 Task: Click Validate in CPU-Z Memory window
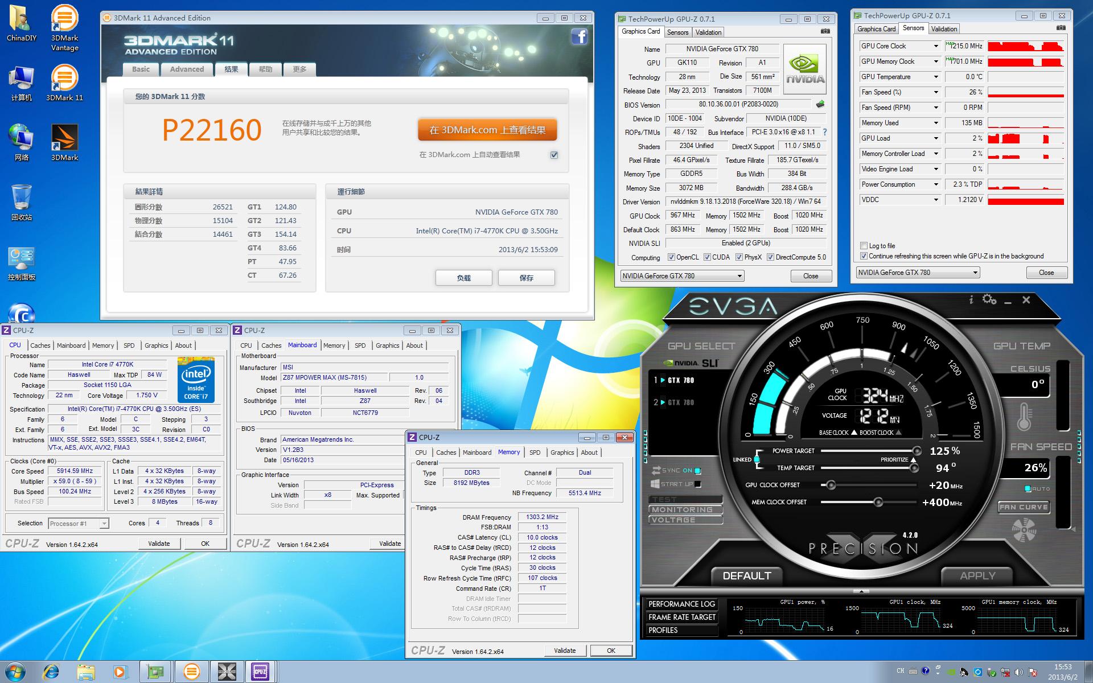point(565,651)
